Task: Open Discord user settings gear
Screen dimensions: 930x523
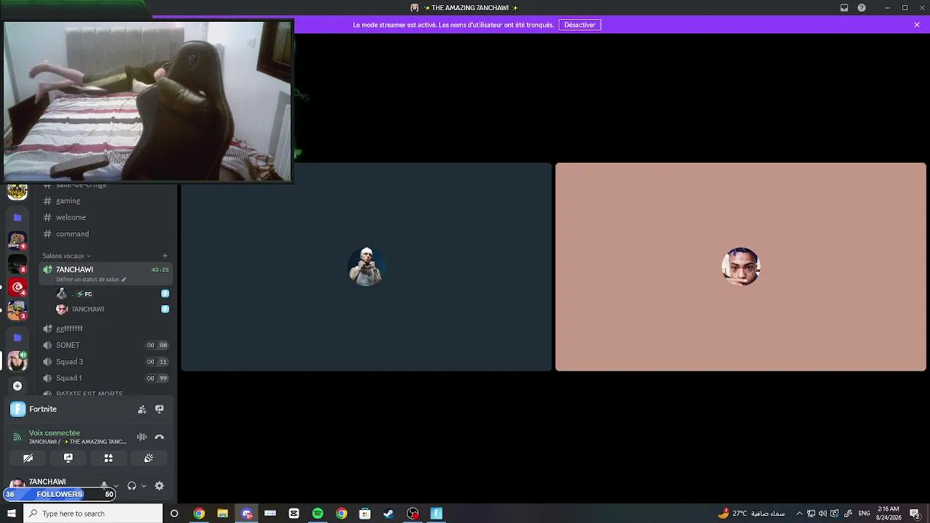Action: point(159,486)
